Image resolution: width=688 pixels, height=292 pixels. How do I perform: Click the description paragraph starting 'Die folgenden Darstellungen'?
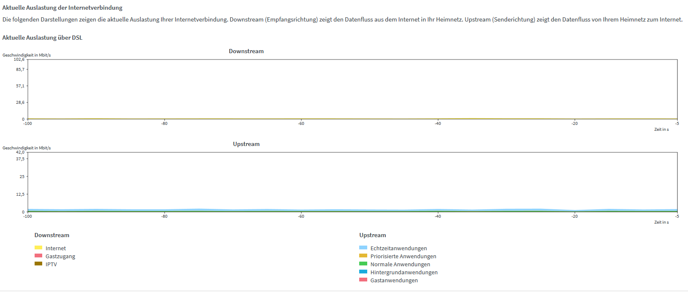(x=342, y=19)
